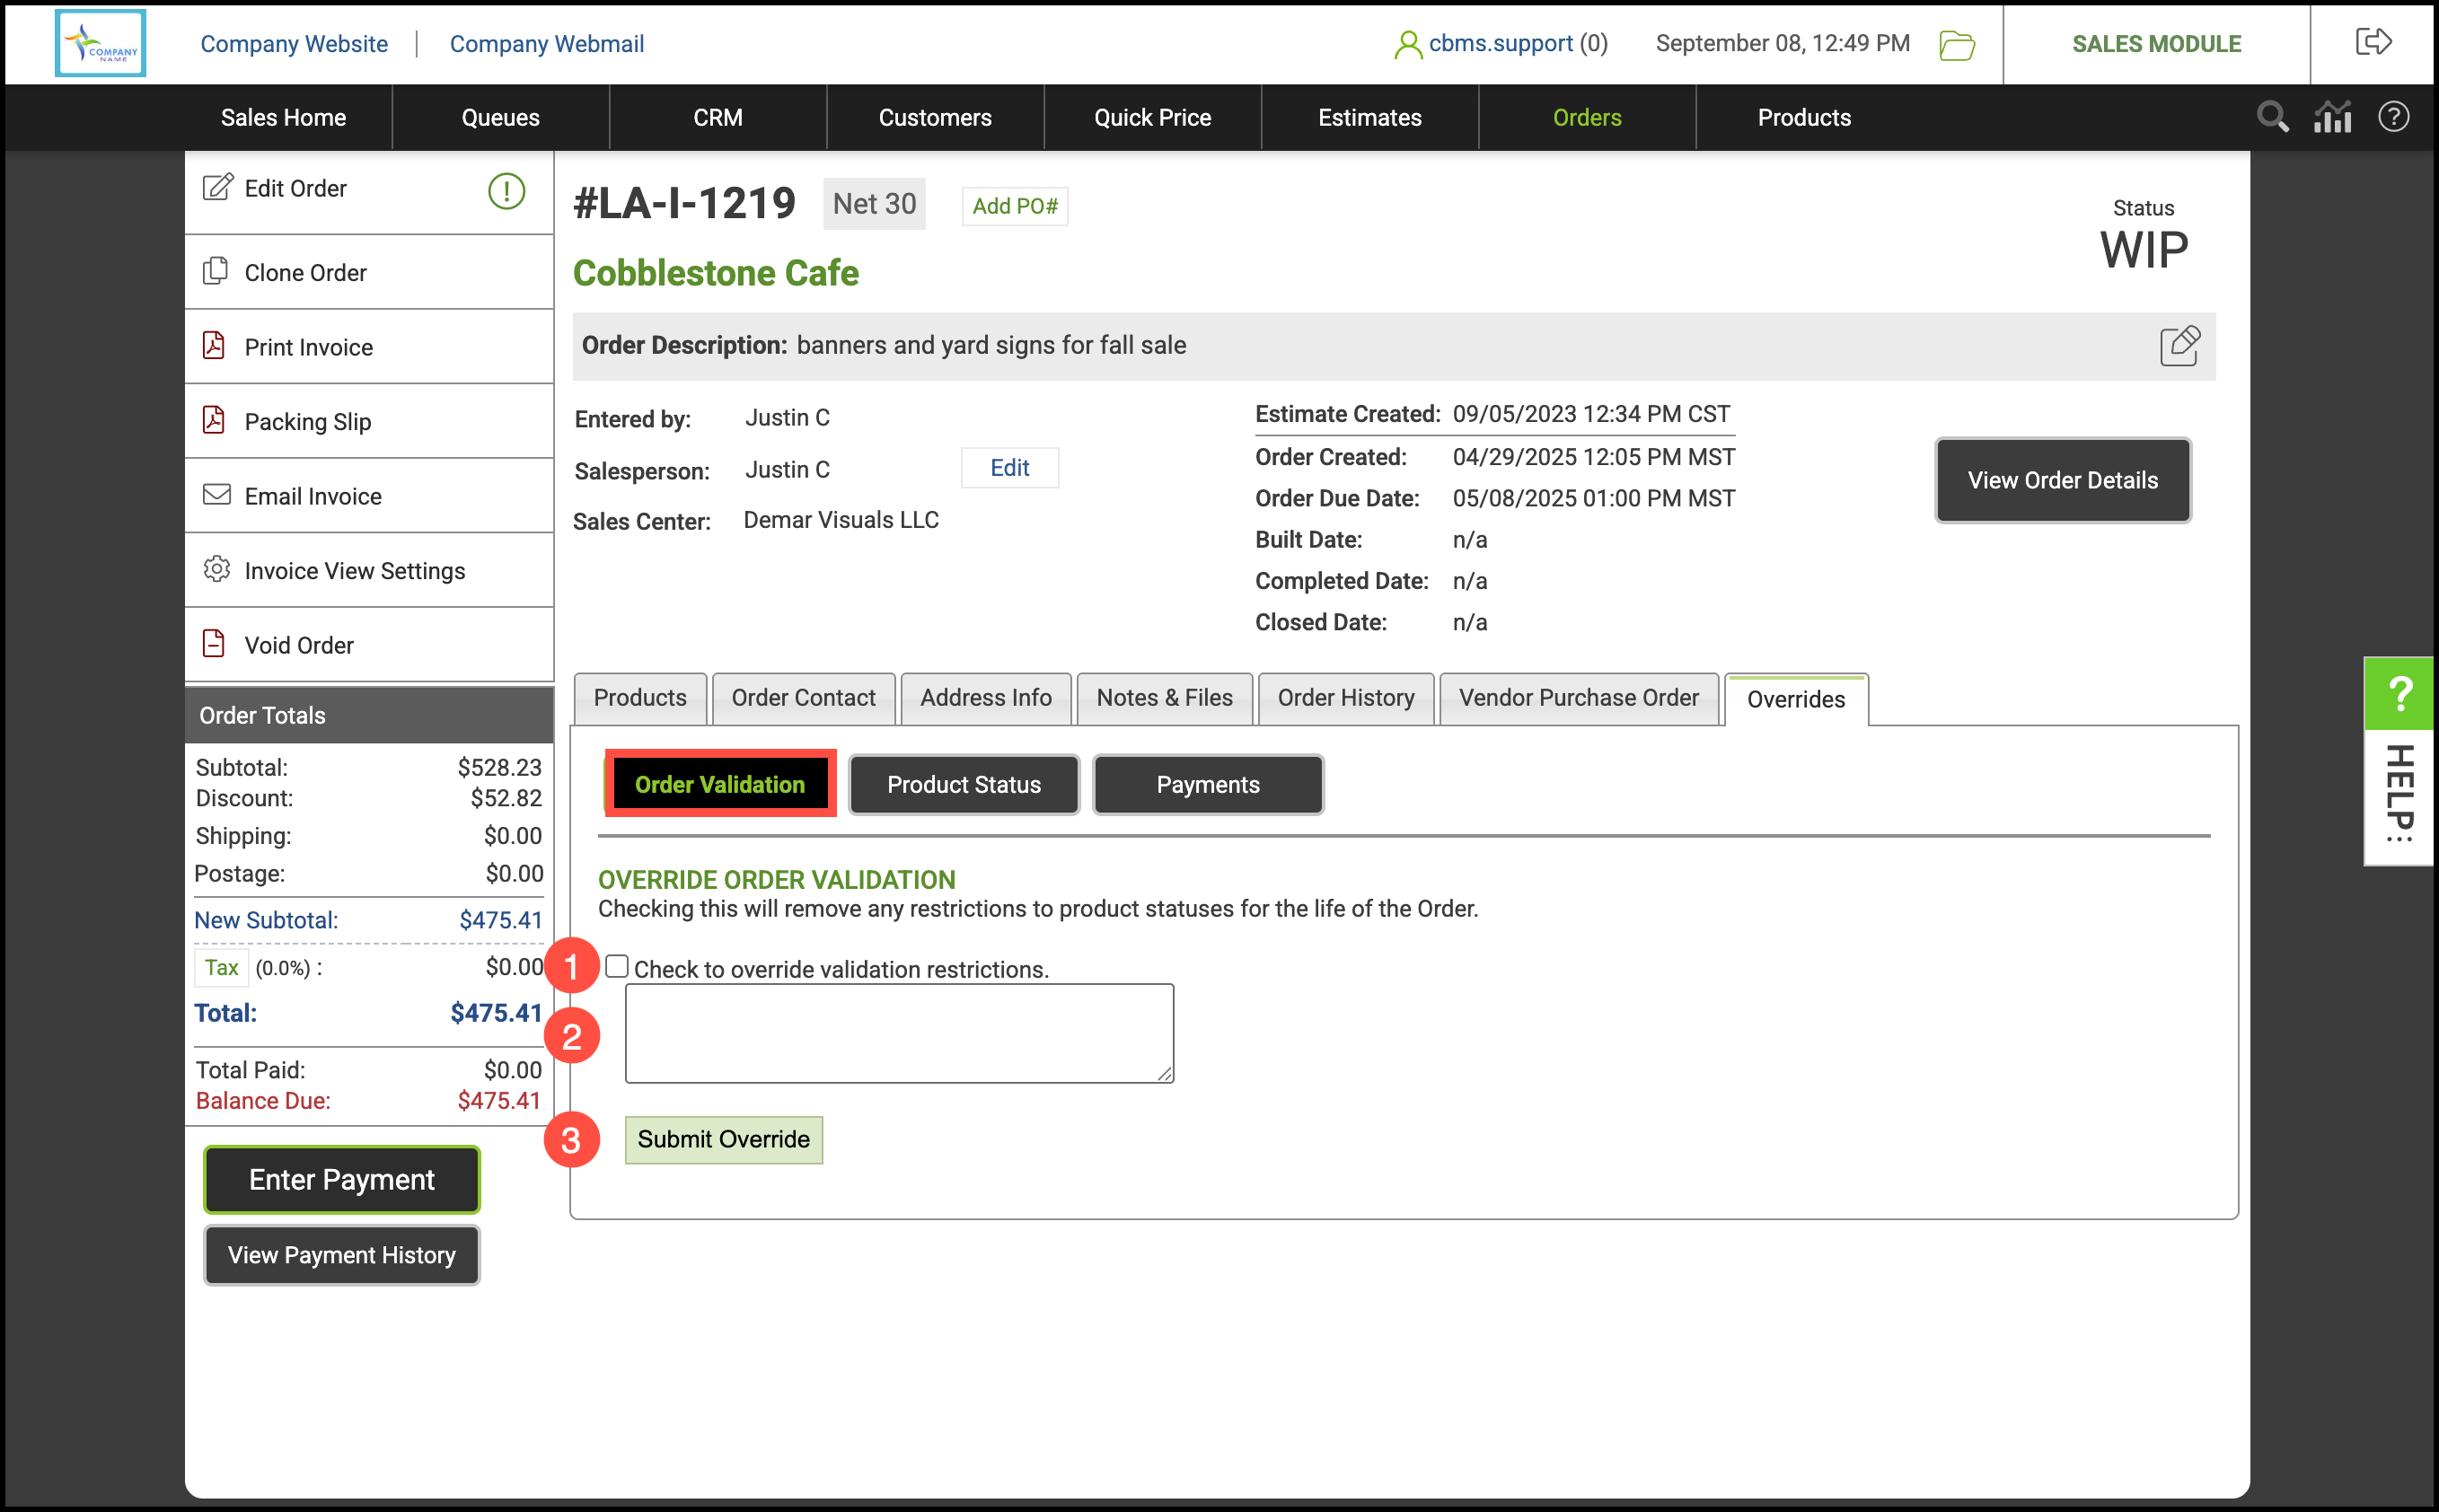Click the Add PO# link
2439x1512 pixels.
pos(1014,206)
